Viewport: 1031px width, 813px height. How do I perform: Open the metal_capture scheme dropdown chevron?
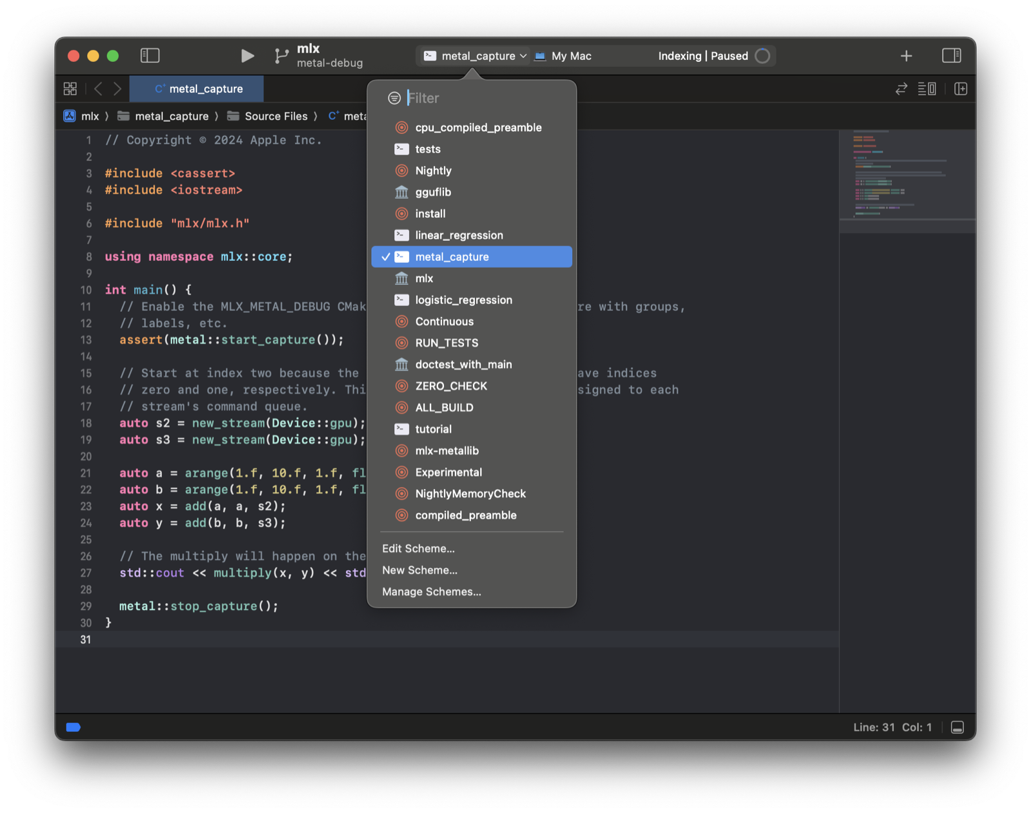[x=523, y=56]
